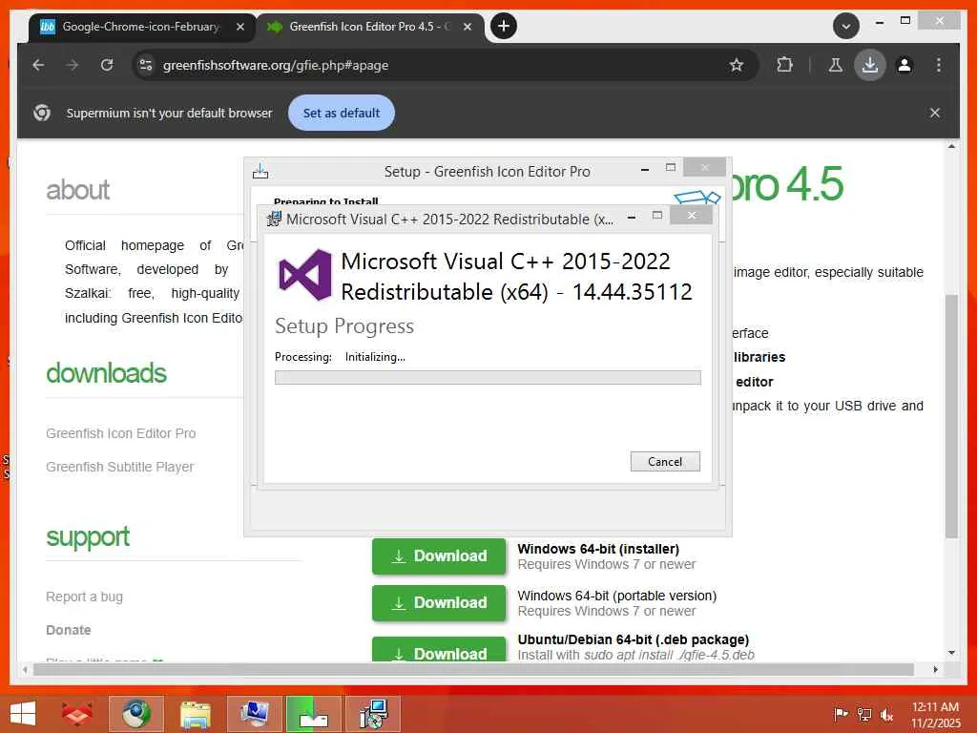Click the setup icon in Greenfish Setup title bar
Screen dimensions: 977x733
point(260,172)
